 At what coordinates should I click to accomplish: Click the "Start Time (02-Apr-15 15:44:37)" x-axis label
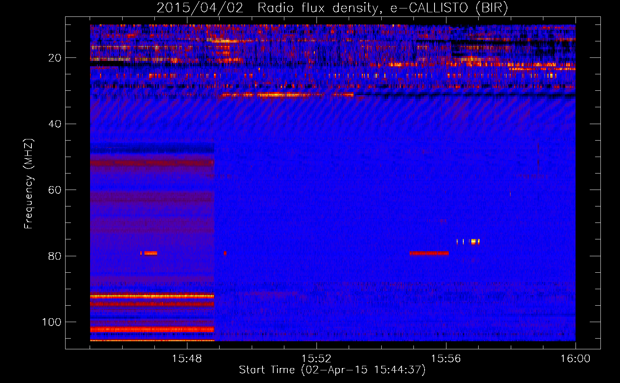pos(332,370)
